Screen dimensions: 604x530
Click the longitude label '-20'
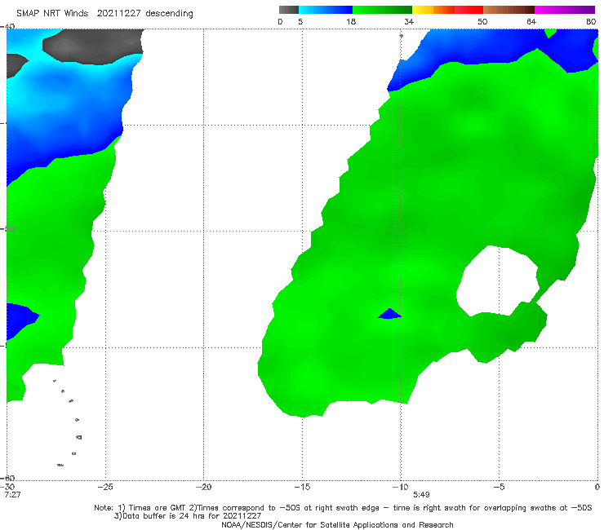click(203, 487)
